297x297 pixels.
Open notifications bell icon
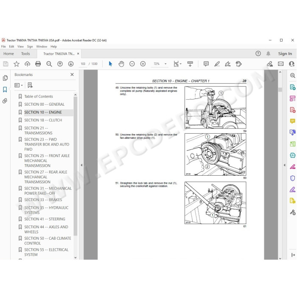tap(268, 53)
